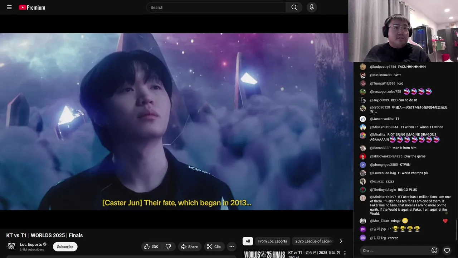Select the All filter chip

[x=248, y=241]
